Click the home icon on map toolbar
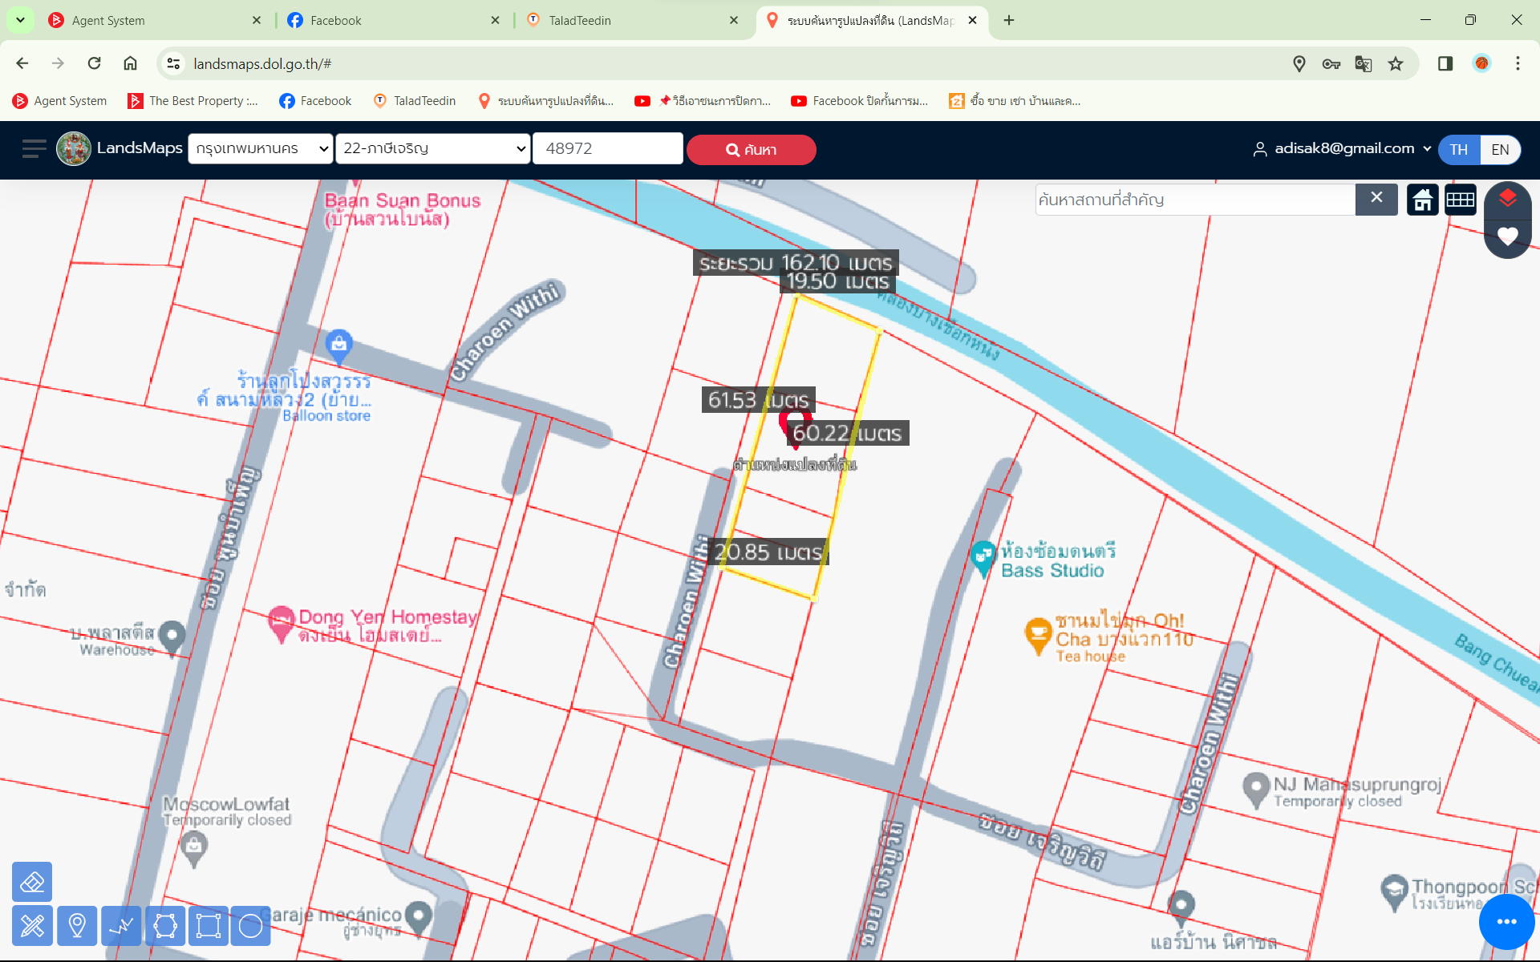The width and height of the screenshot is (1540, 962). tap(1423, 200)
